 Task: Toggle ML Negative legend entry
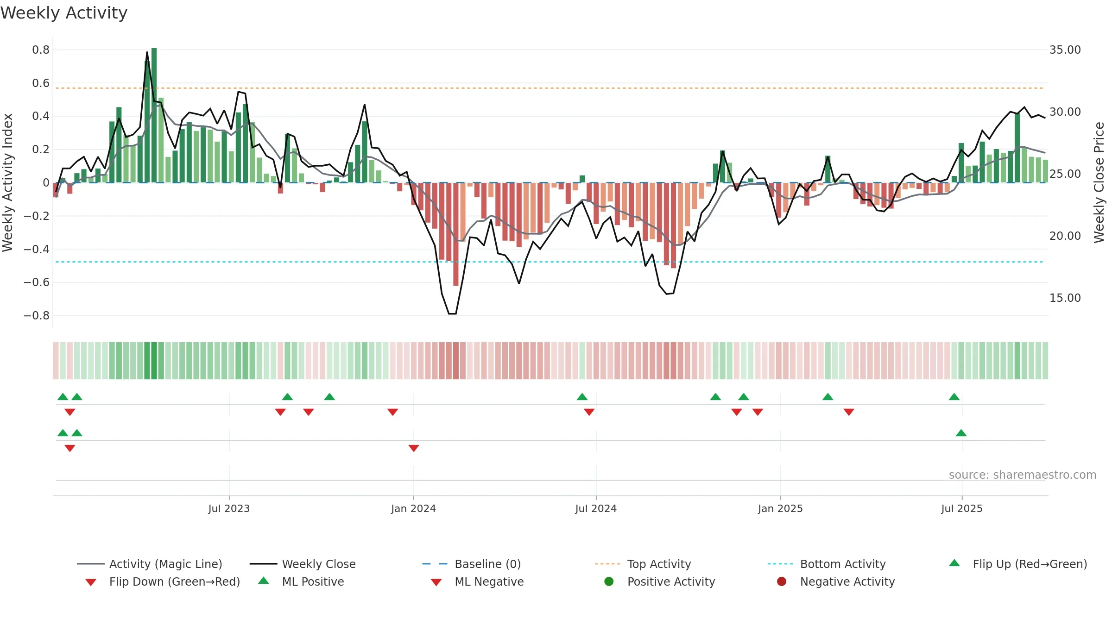point(477,581)
